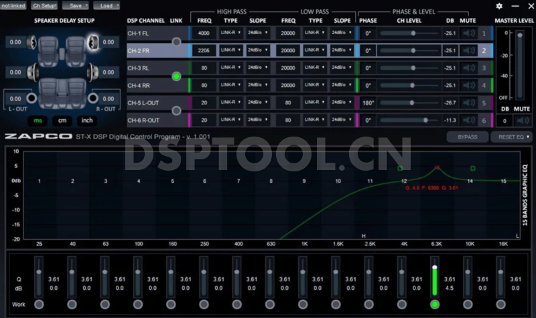Mute channel CH-1 FL speaker icon
Screen dimensions: 536x318
[x=469, y=33]
